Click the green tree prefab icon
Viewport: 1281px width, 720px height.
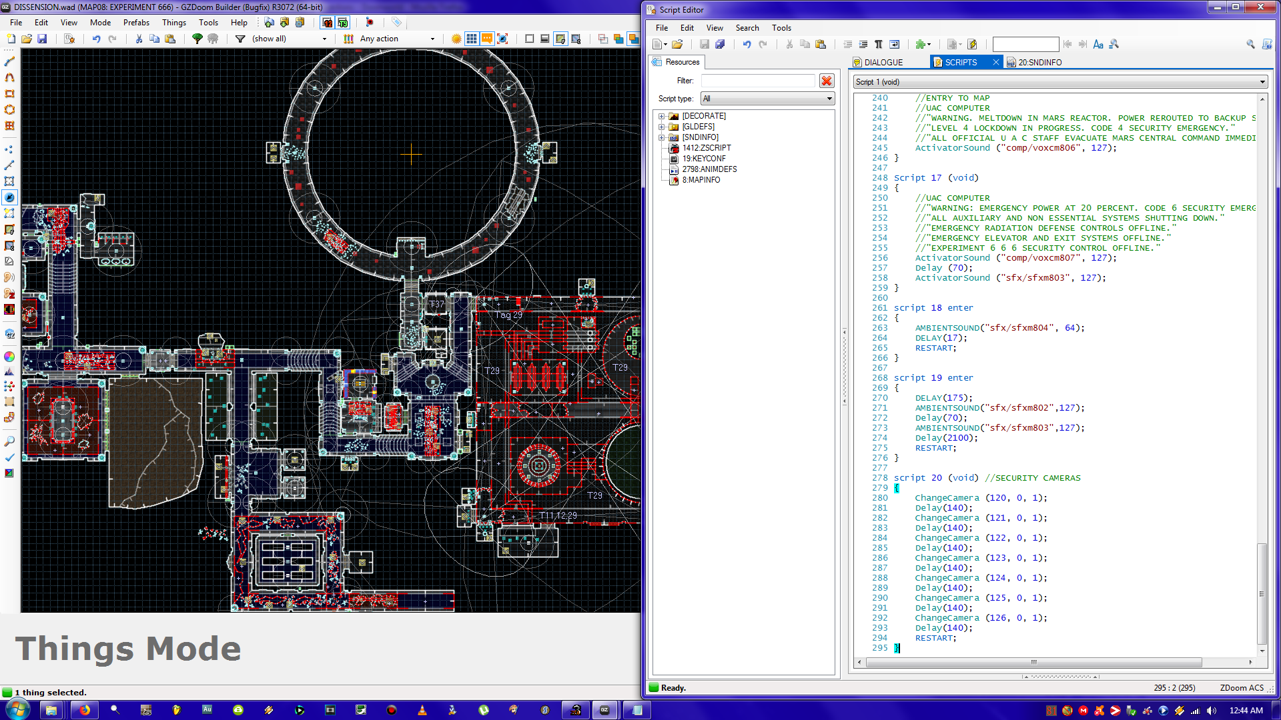197,39
